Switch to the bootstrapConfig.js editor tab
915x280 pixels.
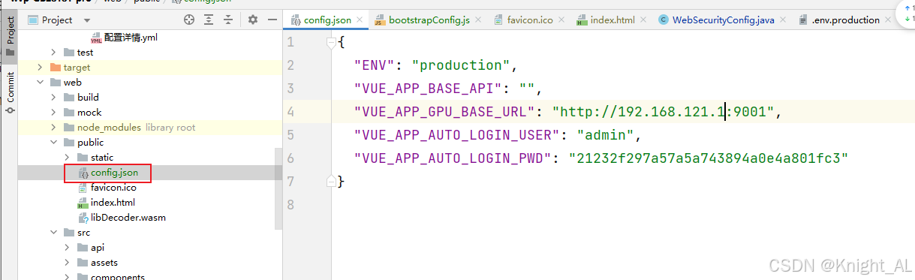tap(429, 20)
